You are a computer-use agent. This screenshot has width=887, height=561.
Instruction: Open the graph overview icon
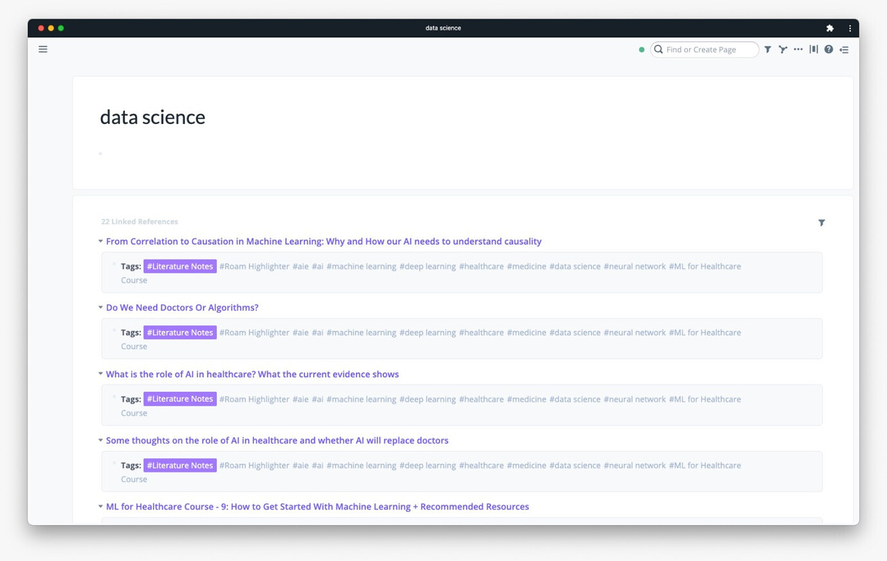coord(782,49)
